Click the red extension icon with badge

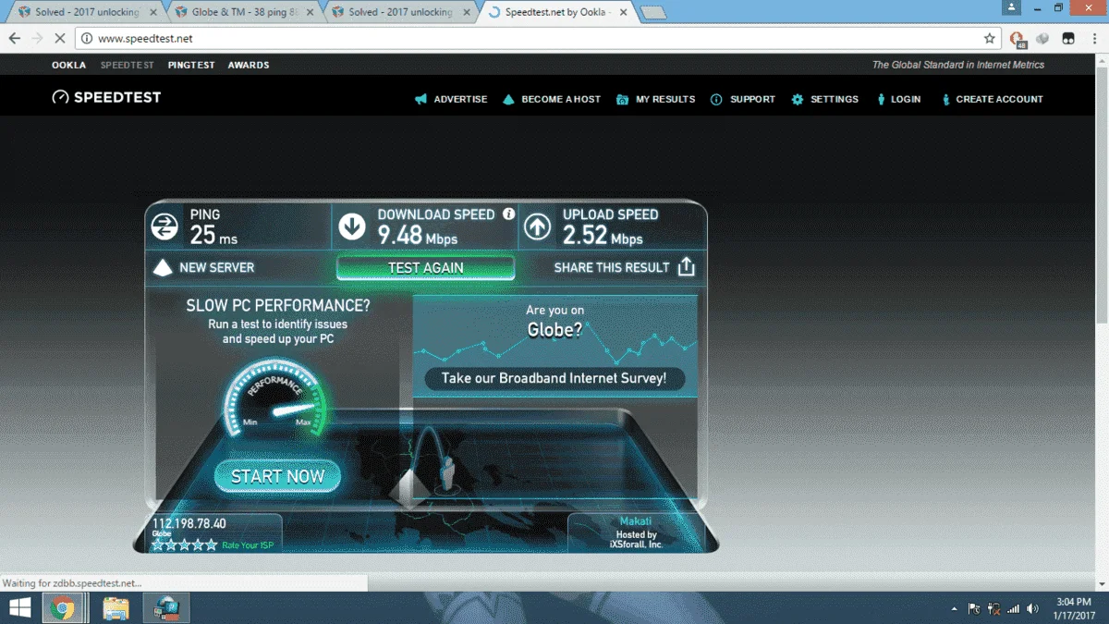click(x=1018, y=39)
